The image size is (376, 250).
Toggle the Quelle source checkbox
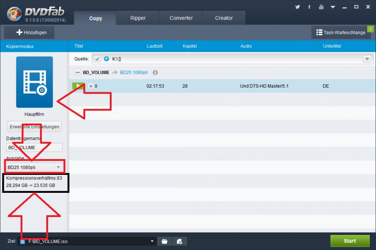tap(97, 59)
